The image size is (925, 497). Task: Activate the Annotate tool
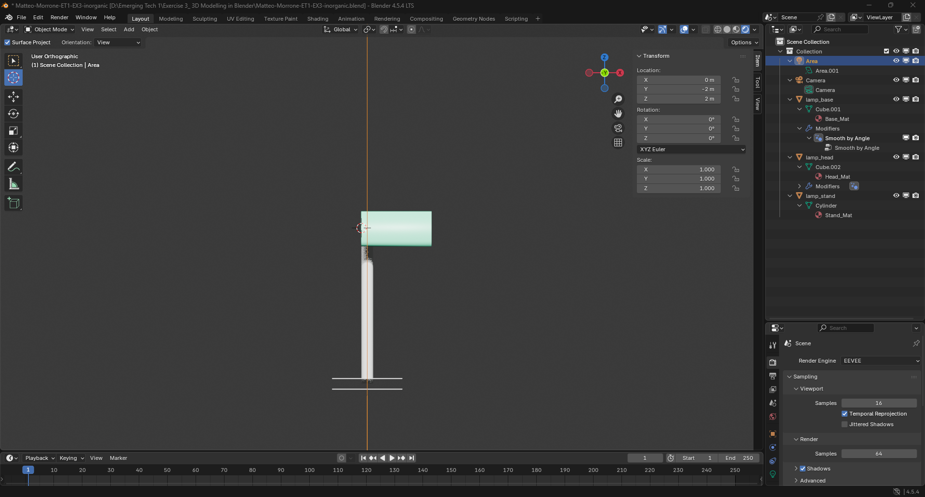coord(13,167)
